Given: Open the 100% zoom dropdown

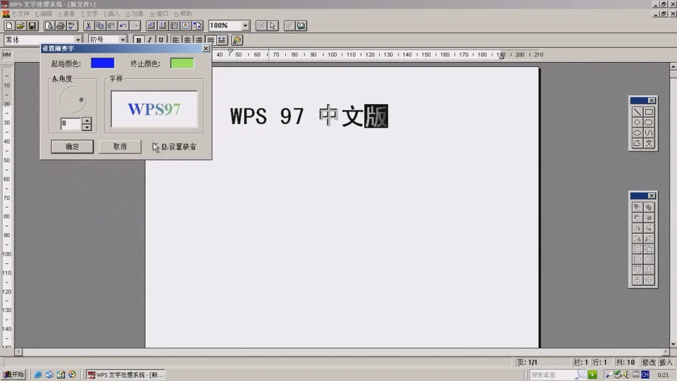Looking at the screenshot, I should [x=245, y=26].
